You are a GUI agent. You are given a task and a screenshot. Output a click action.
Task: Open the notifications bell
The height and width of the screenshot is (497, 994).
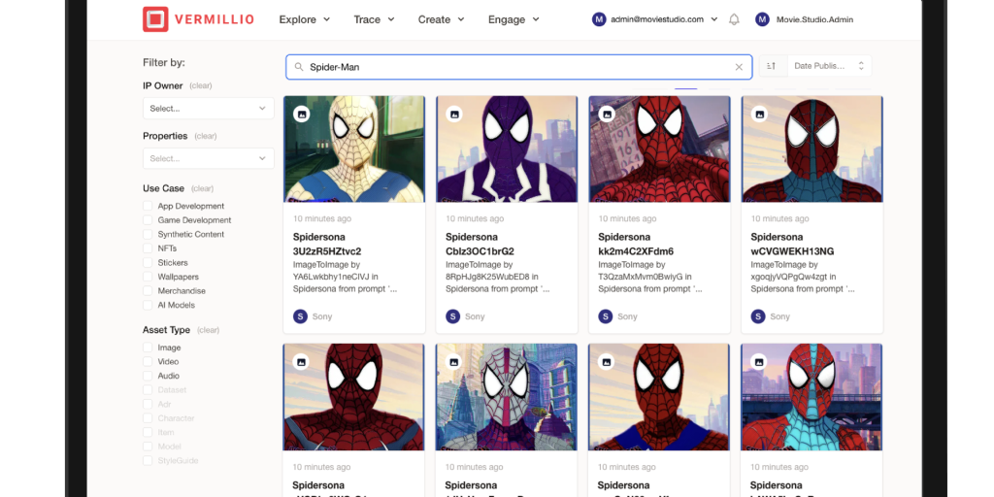(734, 19)
